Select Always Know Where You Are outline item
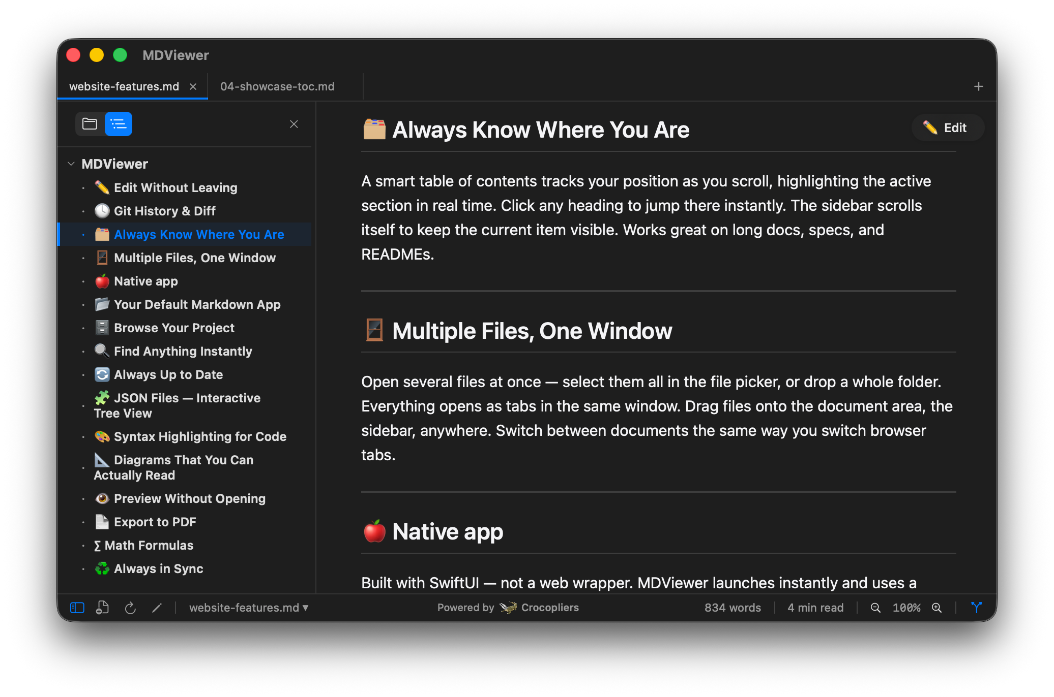The image size is (1054, 697). [x=185, y=234]
